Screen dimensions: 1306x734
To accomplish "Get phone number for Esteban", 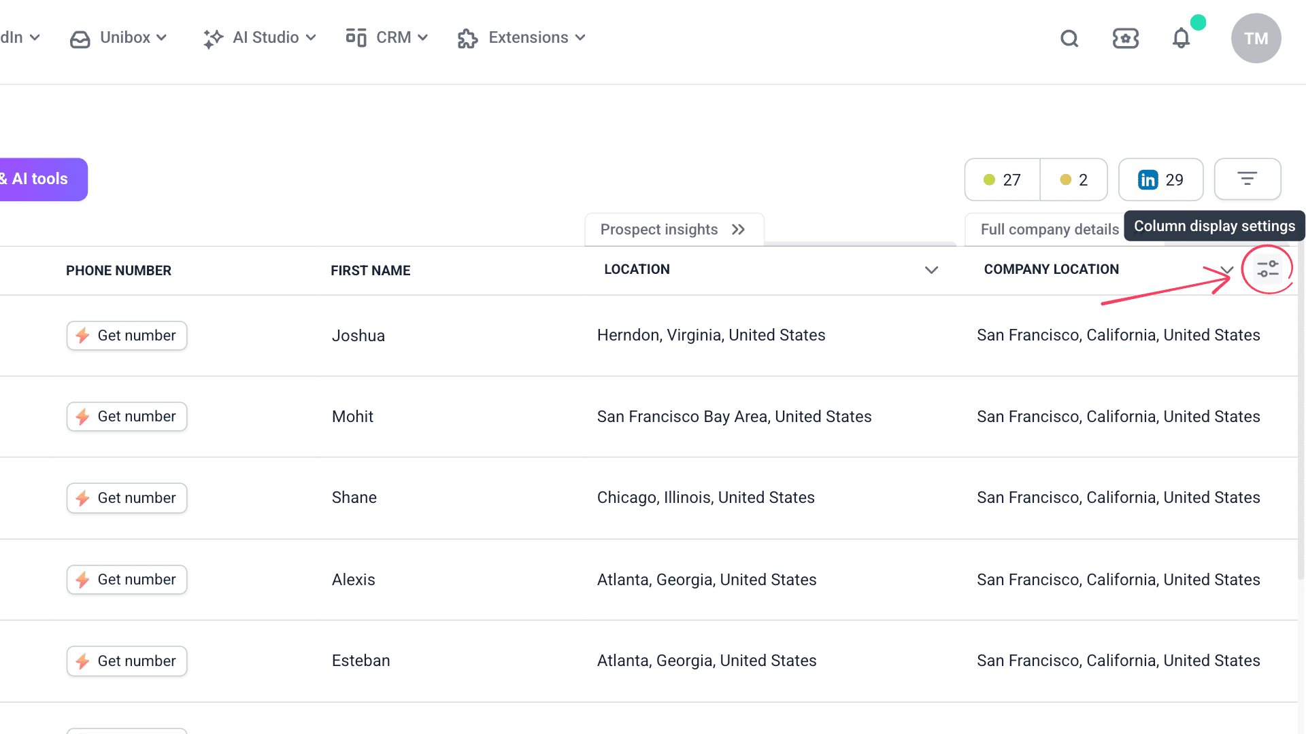I will 127,661.
